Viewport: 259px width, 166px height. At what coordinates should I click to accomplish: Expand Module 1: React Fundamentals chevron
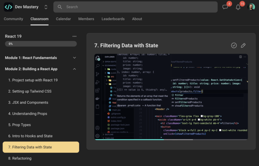pos(74,58)
